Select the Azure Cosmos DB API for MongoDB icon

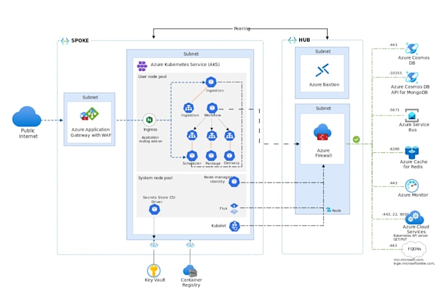pos(412,77)
